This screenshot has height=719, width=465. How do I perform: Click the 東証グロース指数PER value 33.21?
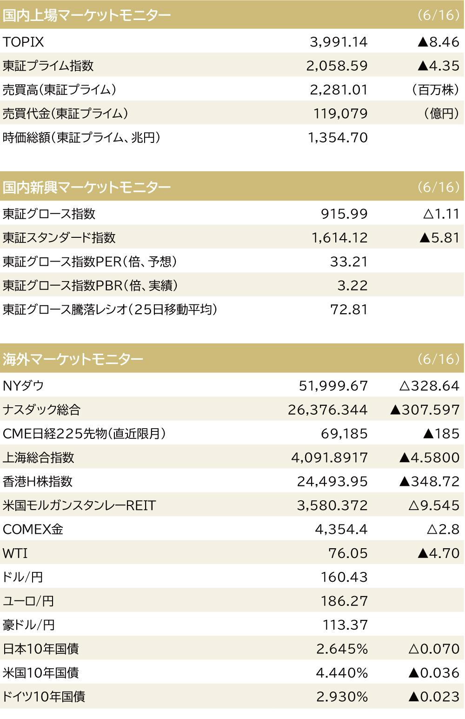point(349,262)
